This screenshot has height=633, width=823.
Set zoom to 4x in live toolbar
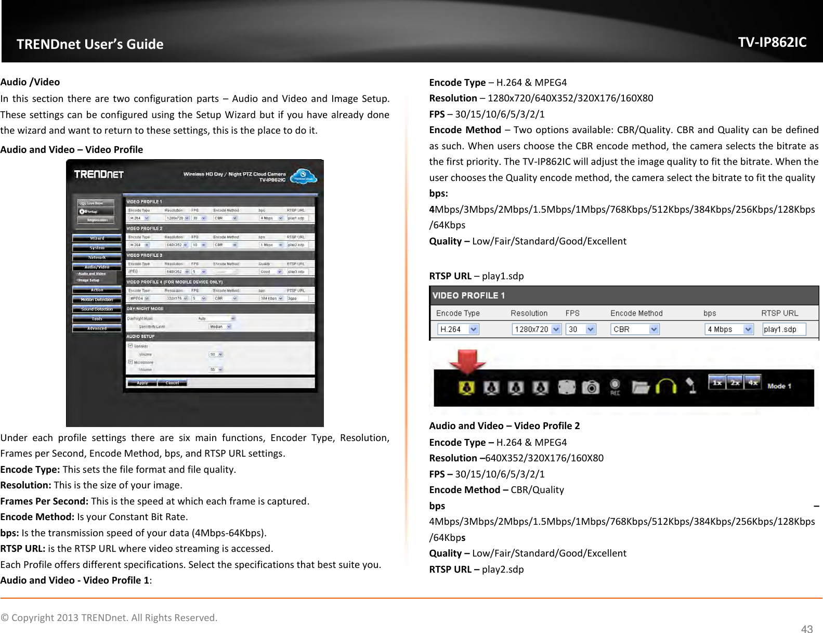(752, 382)
